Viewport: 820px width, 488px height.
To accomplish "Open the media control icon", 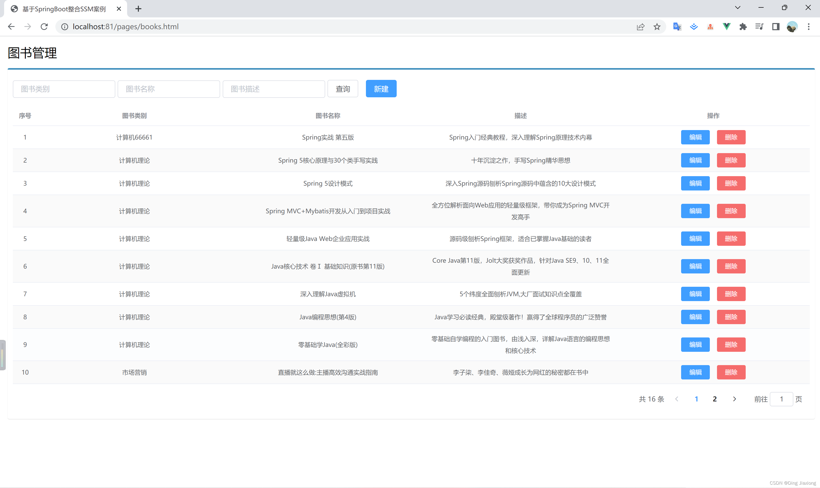I will [760, 27].
